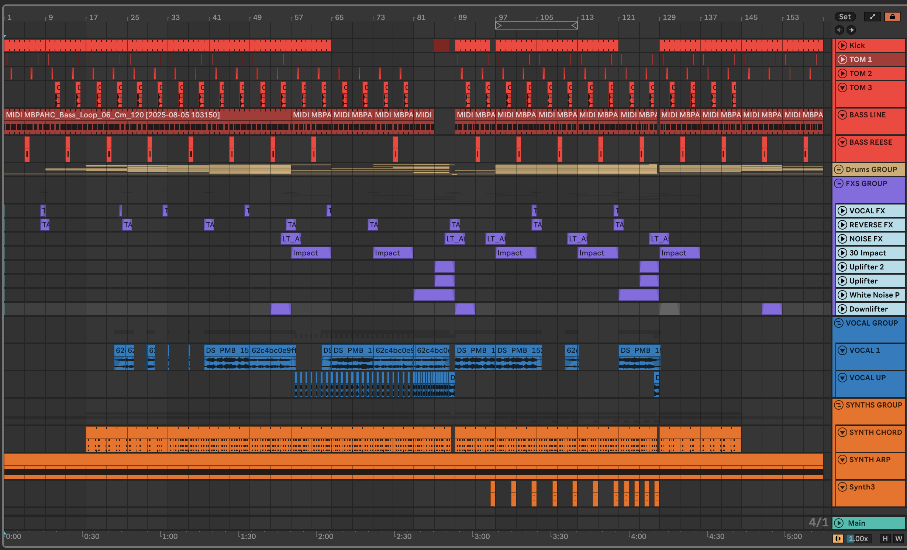The width and height of the screenshot is (907, 550).
Task: Click the first Impact clip in the timeline
Action: point(311,253)
